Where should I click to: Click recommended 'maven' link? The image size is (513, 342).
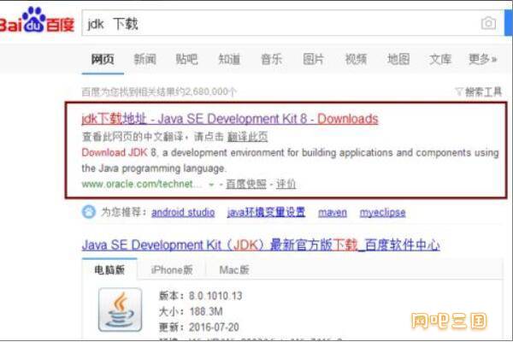pyautogui.click(x=333, y=212)
